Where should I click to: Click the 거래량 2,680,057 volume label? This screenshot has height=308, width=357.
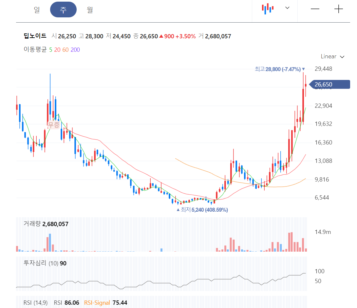(x=46, y=224)
